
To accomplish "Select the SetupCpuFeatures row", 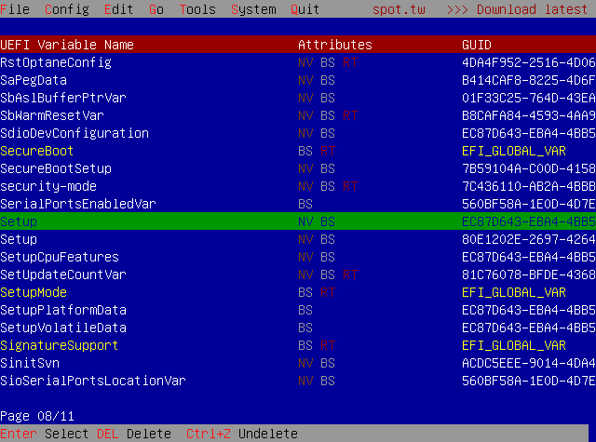I will (60, 257).
